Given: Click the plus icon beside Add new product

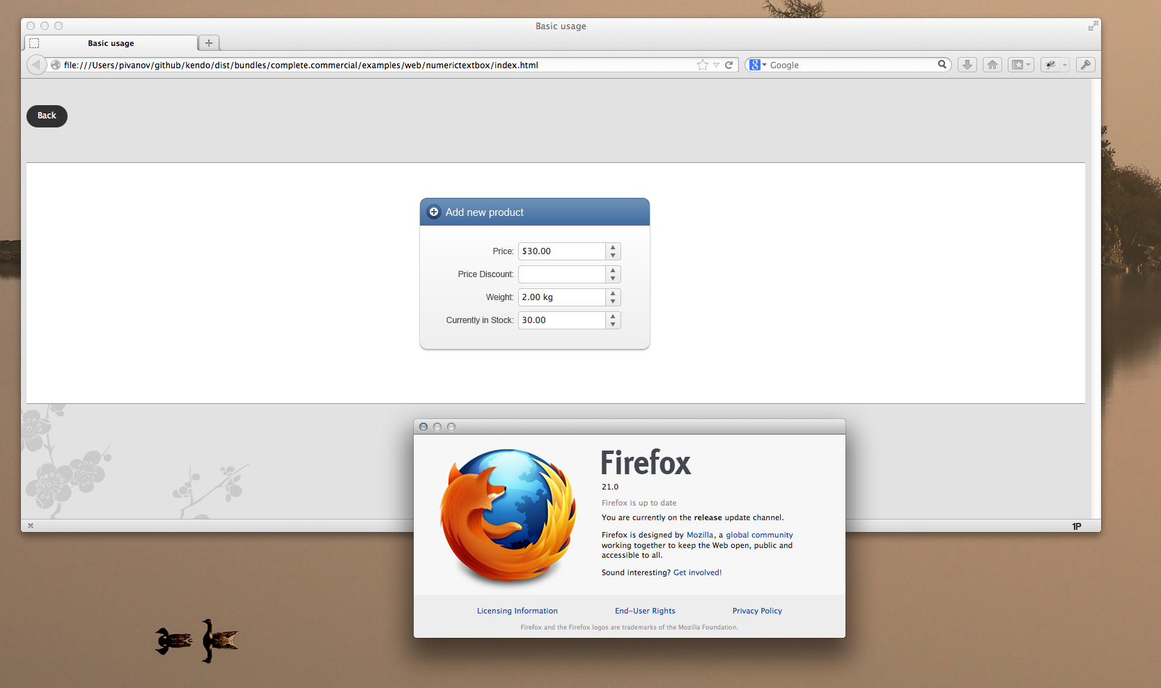Looking at the screenshot, I should click(434, 212).
